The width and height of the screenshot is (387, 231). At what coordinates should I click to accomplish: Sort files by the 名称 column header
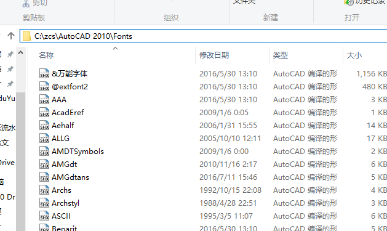pyautogui.click(x=46, y=55)
